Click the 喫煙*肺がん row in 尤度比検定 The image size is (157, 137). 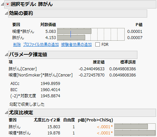(20, 133)
